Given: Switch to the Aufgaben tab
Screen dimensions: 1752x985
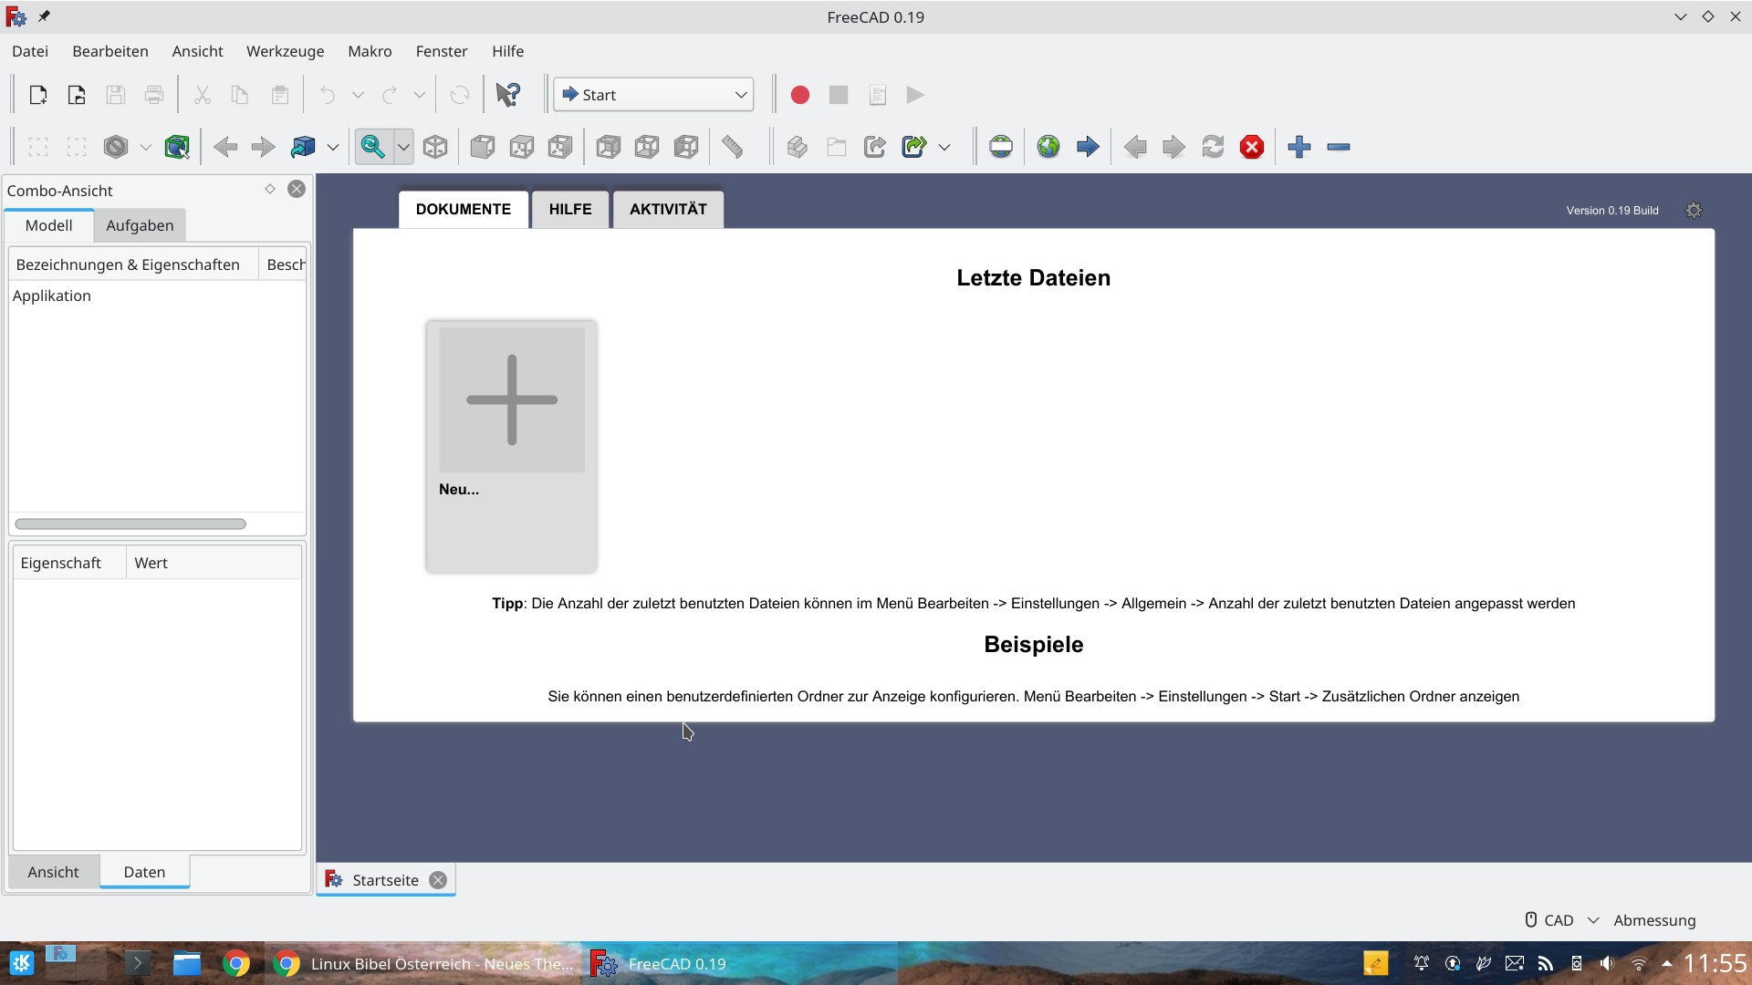Looking at the screenshot, I should pos(138,225).
